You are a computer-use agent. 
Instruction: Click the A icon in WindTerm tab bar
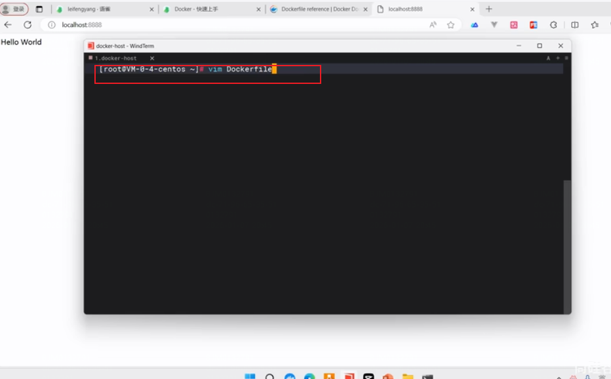(x=548, y=58)
